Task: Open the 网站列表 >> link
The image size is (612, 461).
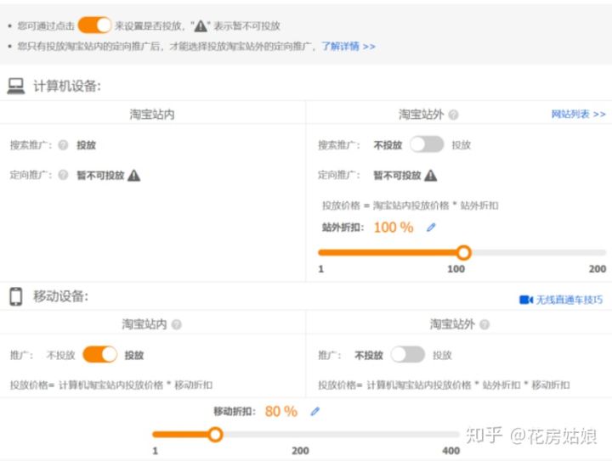Action: (x=578, y=114)
